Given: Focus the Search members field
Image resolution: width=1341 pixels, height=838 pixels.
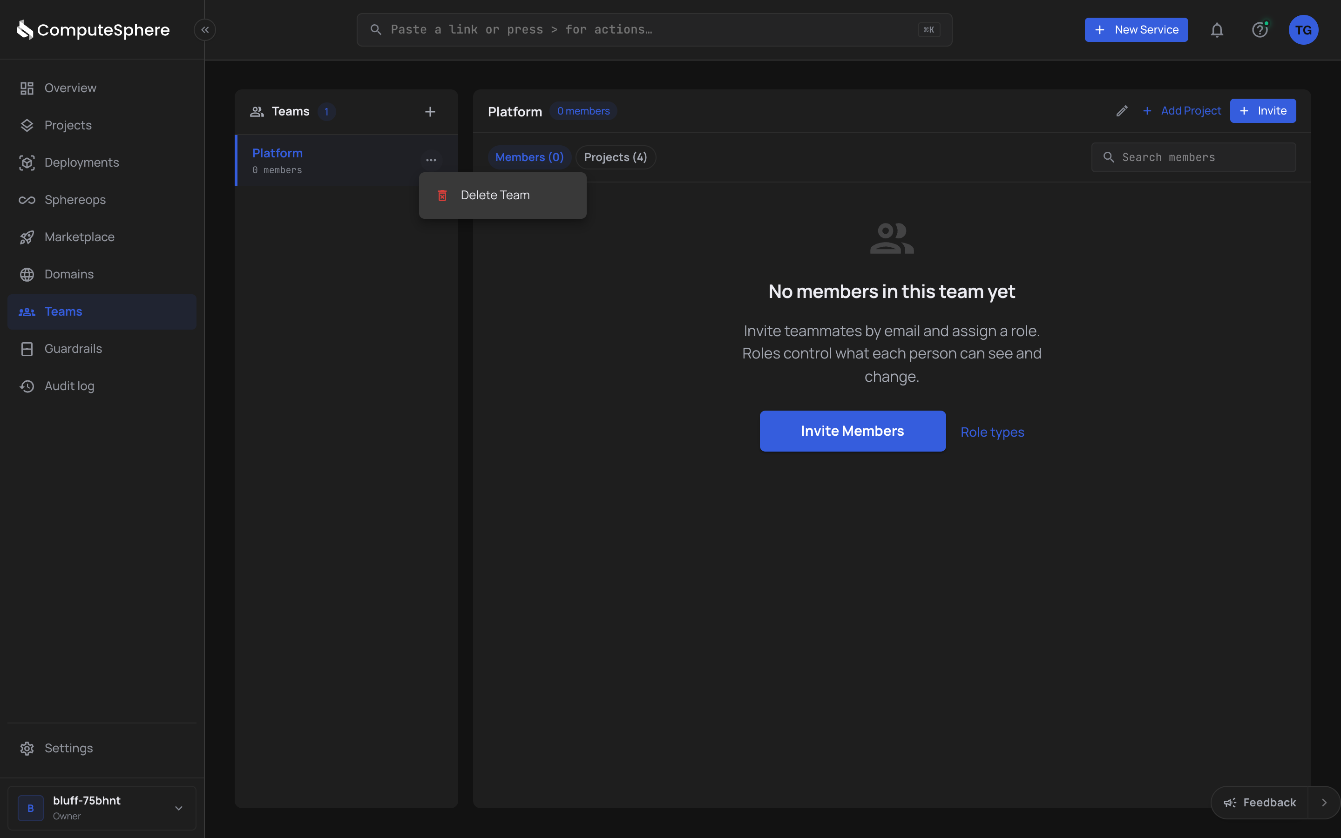Looking at the screenshot, I should pos(1193,157).
